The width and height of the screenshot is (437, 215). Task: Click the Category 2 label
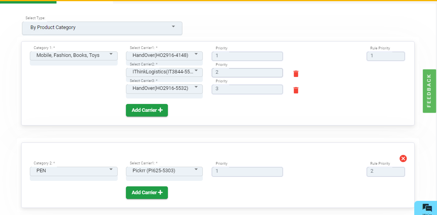click(x=44, y=163)
